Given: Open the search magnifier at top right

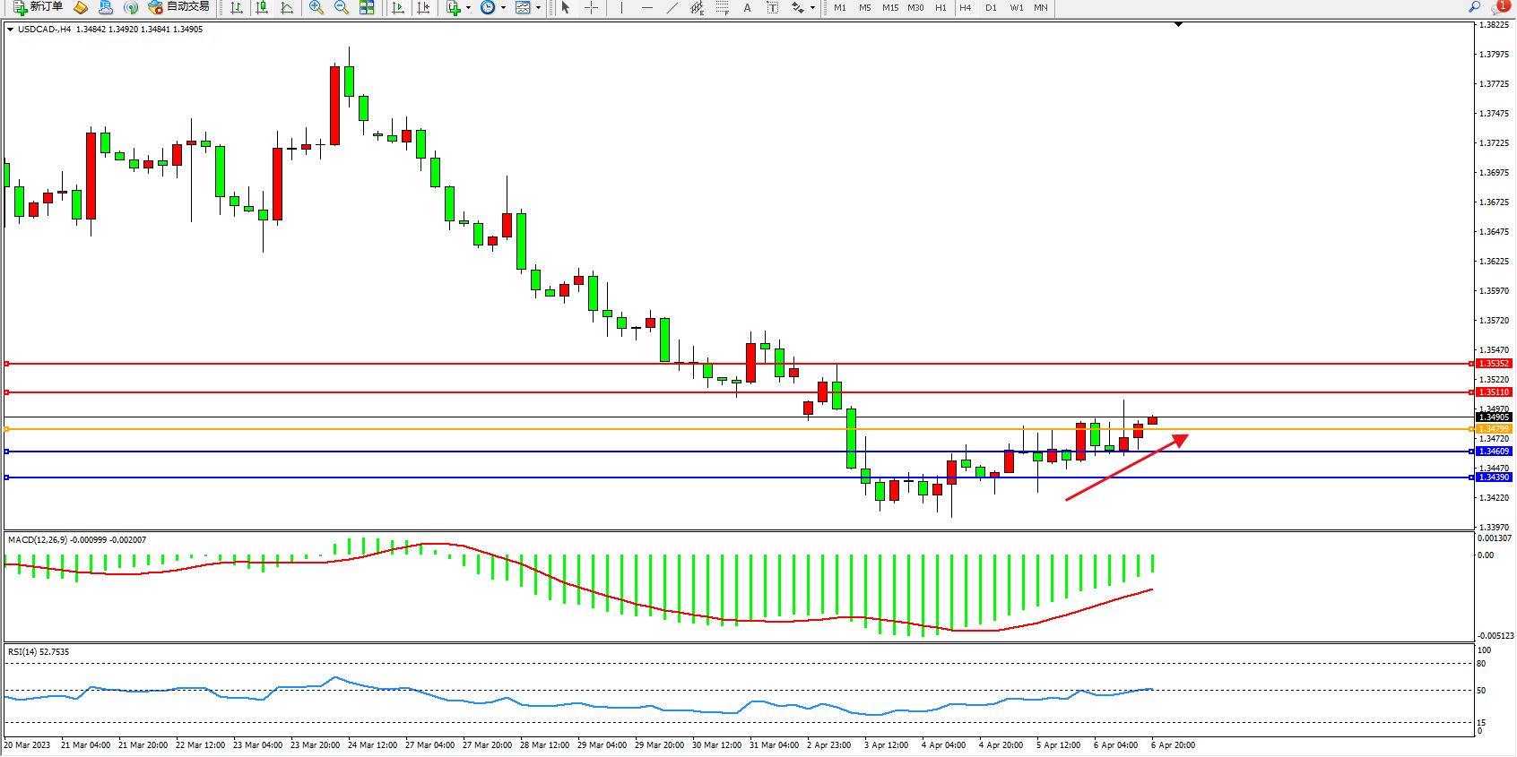Looking at the screenshot, I should coord(1475,7).
